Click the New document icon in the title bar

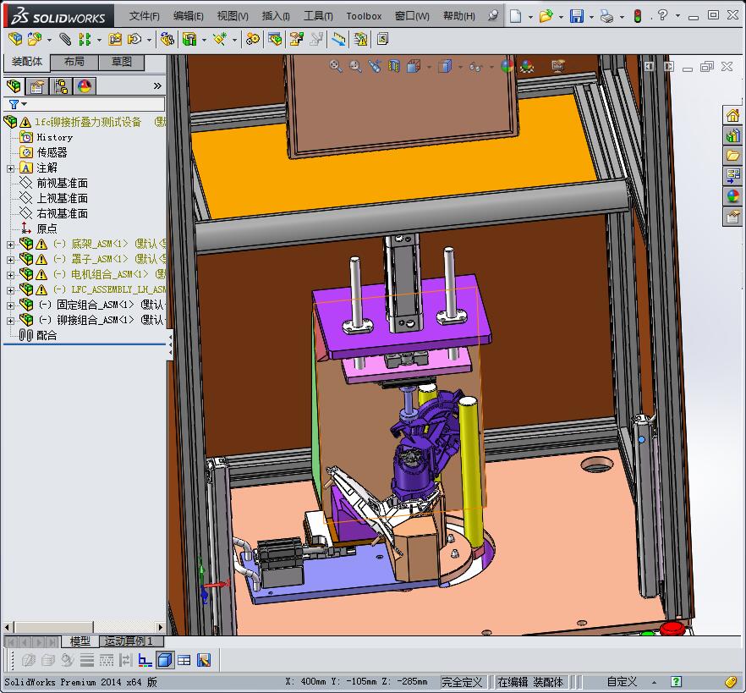pos(515,16)
